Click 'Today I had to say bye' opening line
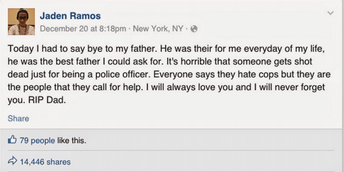This screenshot has height=172, width=344. (48, 49)
